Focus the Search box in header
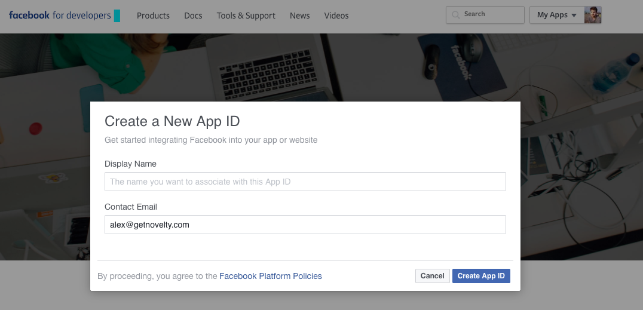643x310 pixels. [x=491, y=14]
